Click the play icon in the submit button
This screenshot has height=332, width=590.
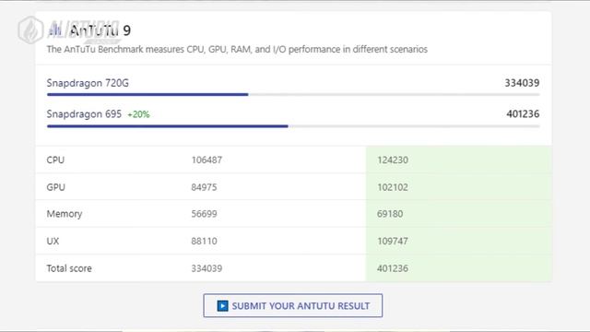pyautogui.click(x=222, y=305)
